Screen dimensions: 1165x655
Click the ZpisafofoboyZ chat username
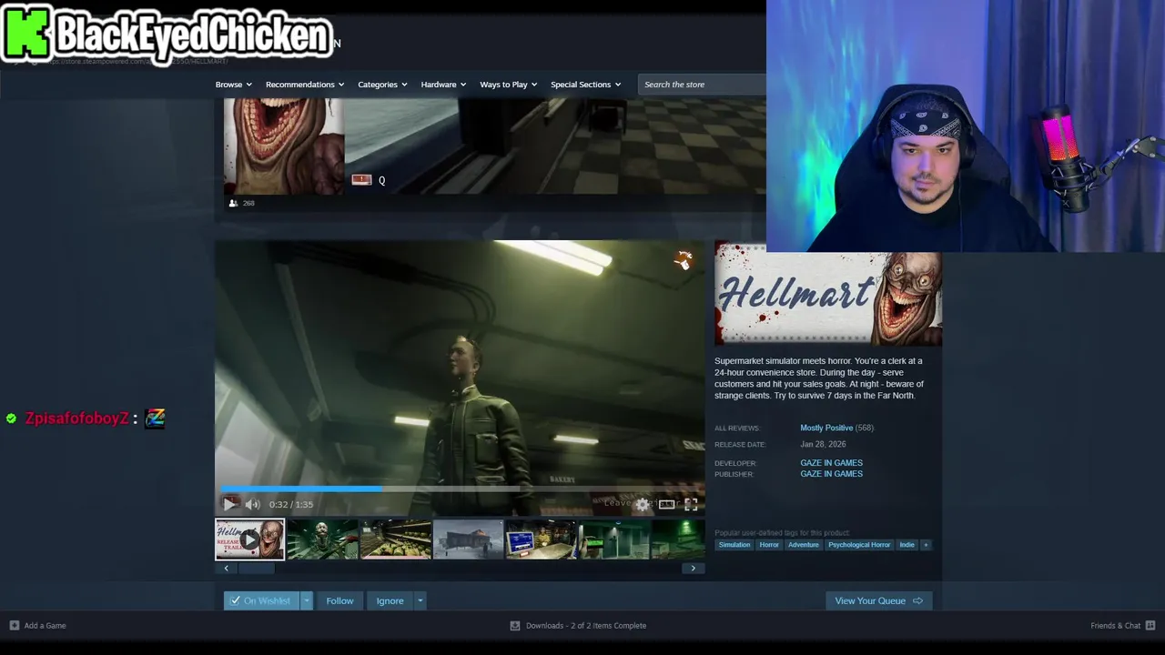76,418
